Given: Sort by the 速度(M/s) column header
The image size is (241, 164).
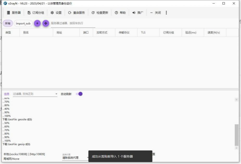Looking at the screenshot, I should click(x=215, y=32).
